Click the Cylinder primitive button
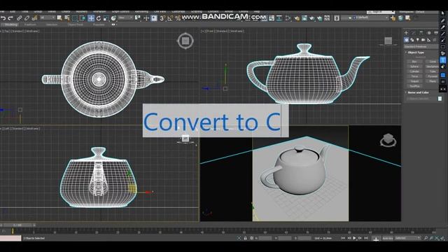Image resolution: width=448 pixels, height=252 pixels. tap(414, 71)
